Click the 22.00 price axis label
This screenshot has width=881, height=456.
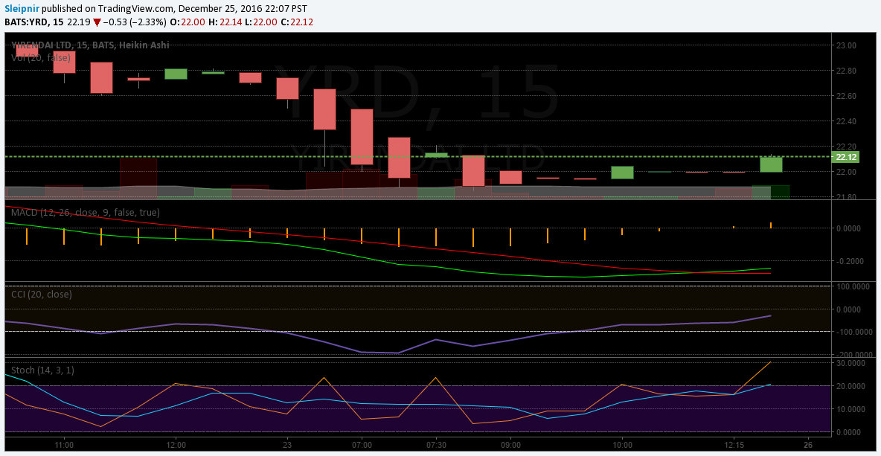pyautogui.click(x=845, y=172)
